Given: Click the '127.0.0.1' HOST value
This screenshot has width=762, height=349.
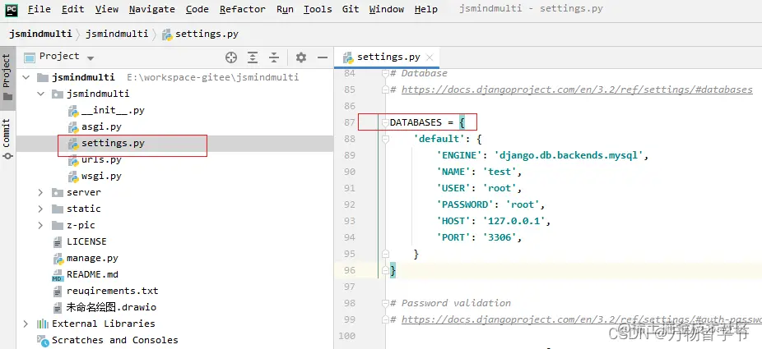Looking at the screenshot, I should point(515,221).
